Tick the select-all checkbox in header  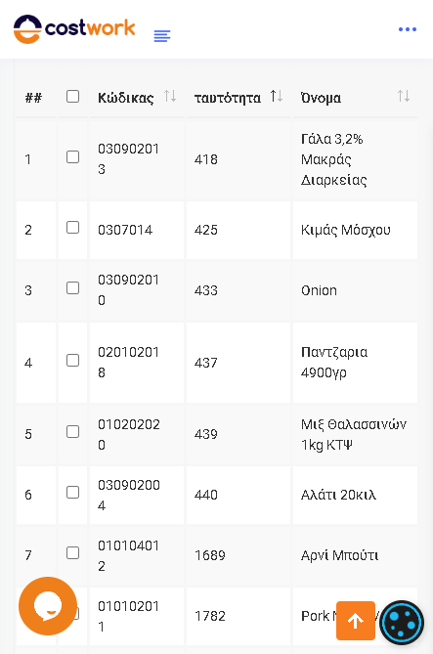[72, 97]
